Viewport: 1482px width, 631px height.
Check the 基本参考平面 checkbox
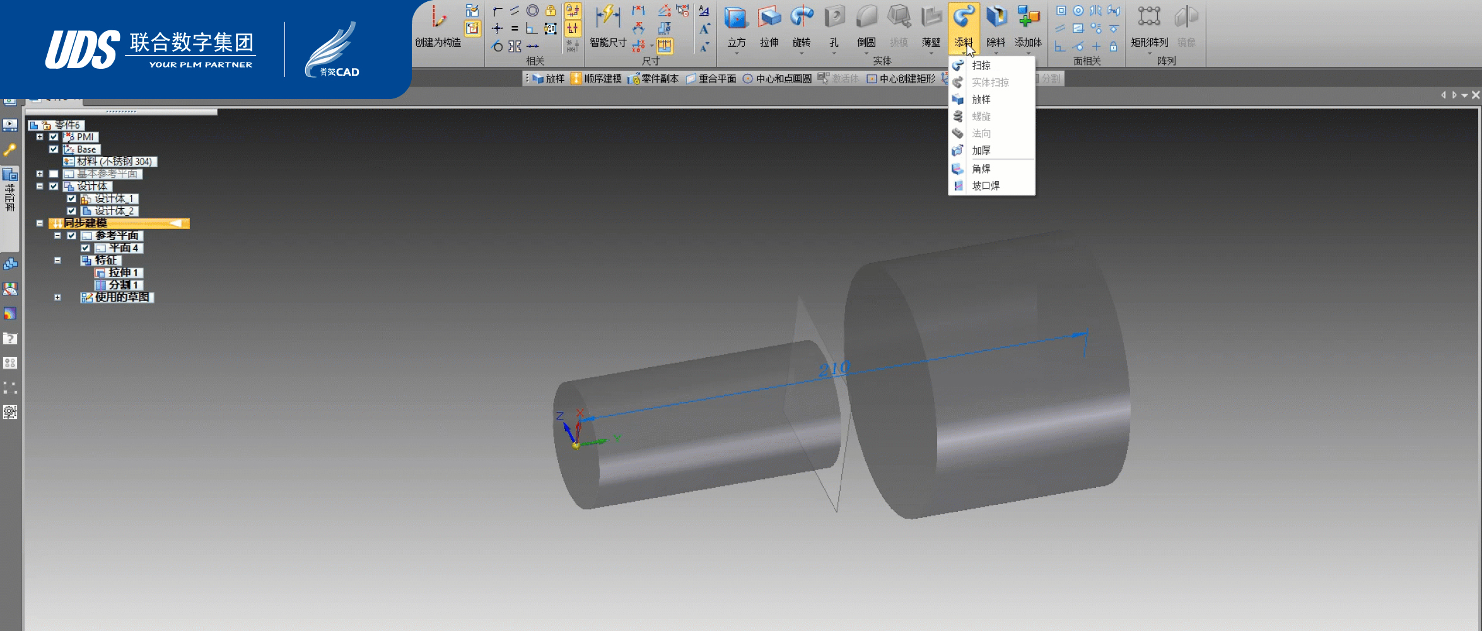(x=54, y=174)
